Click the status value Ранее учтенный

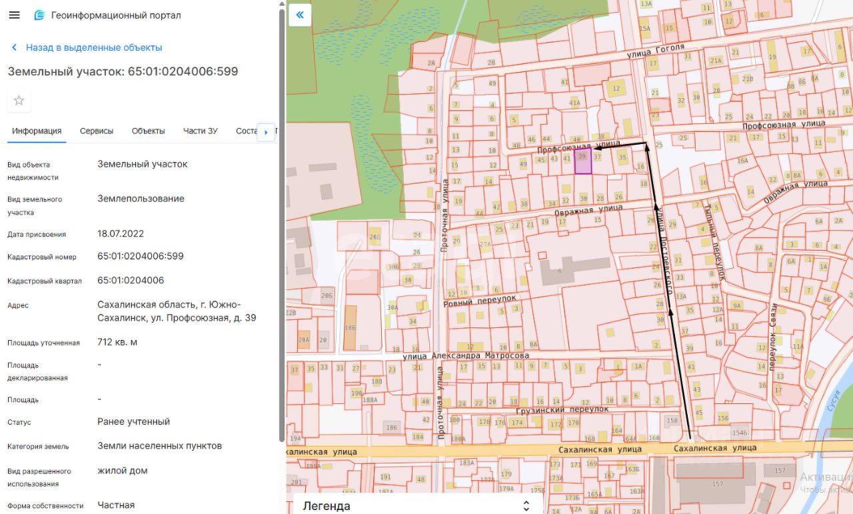134,421
